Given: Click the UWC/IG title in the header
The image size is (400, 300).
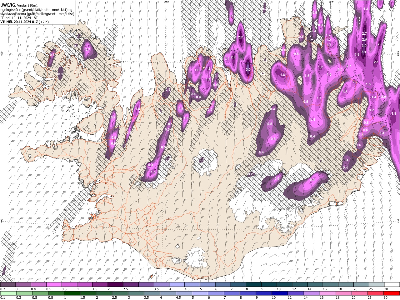Looking at the screenshot, I should [7, 5].
